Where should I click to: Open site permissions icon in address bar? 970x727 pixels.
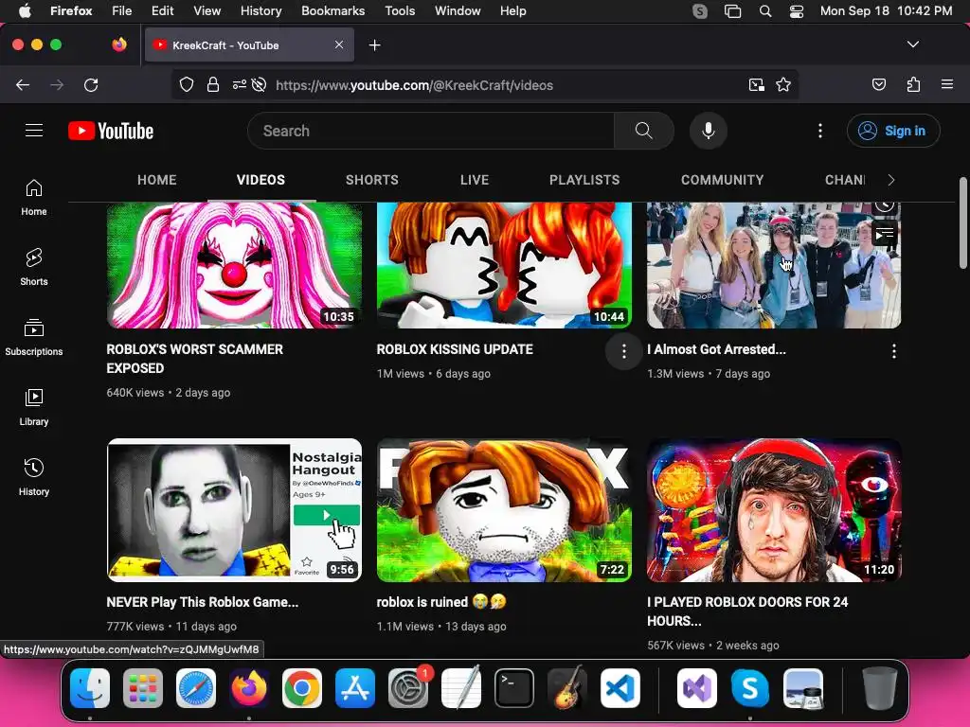240,84
